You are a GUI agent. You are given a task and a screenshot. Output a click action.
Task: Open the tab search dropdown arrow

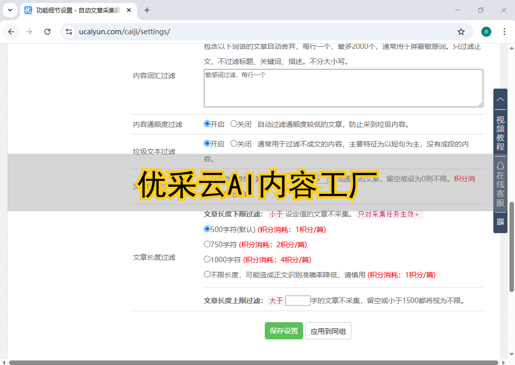coord(10,10)
